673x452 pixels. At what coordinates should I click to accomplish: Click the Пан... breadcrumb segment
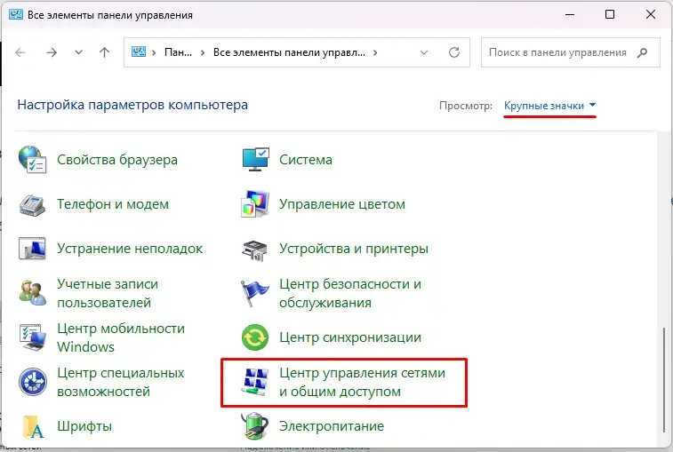click(x=178, y=52)
